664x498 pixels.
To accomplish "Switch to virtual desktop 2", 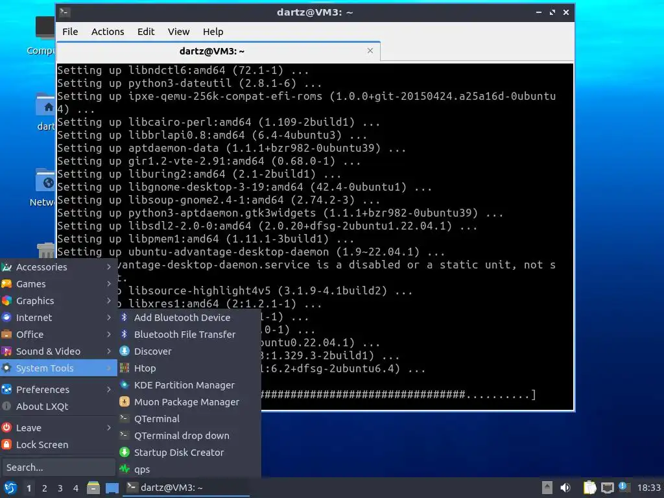I will [45, 488].
